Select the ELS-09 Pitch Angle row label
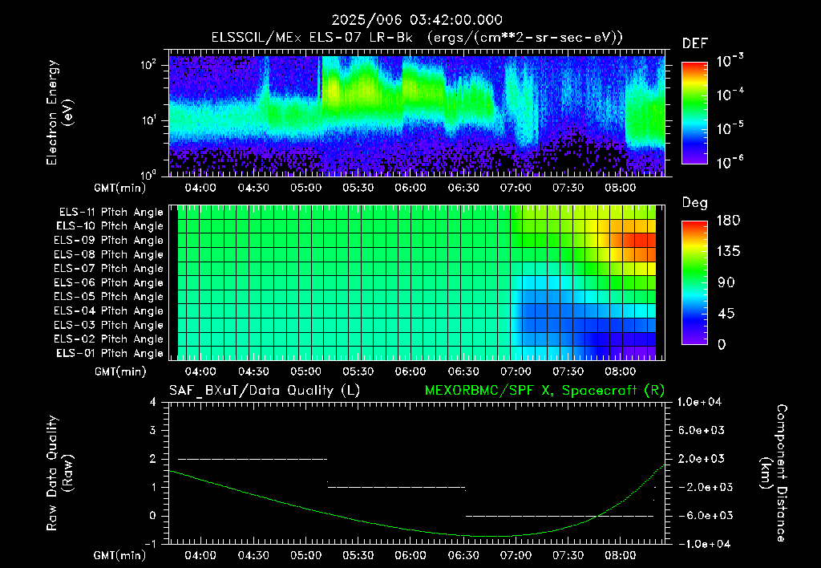Viewport: 821px width, 568px height. 109,241
